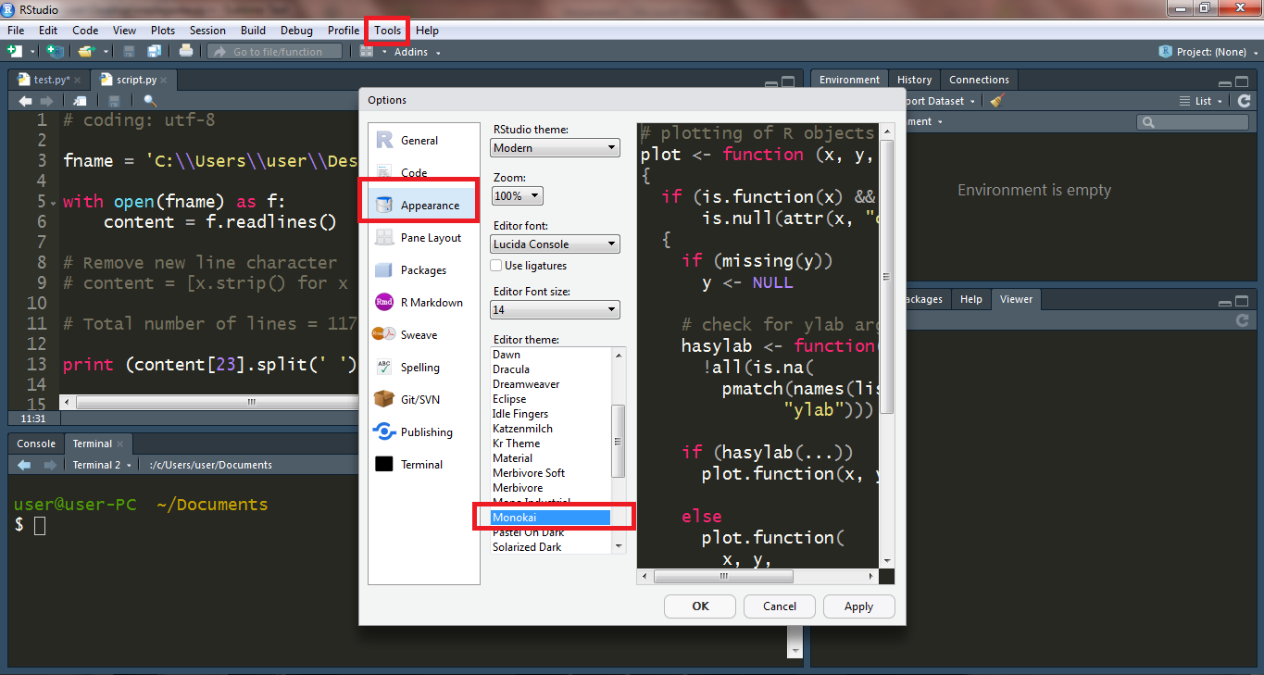
Task: Open the Tools menu
Action: tap(386, 30)
